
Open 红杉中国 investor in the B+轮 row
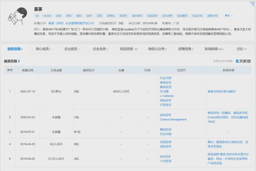(x=165, y=134)
